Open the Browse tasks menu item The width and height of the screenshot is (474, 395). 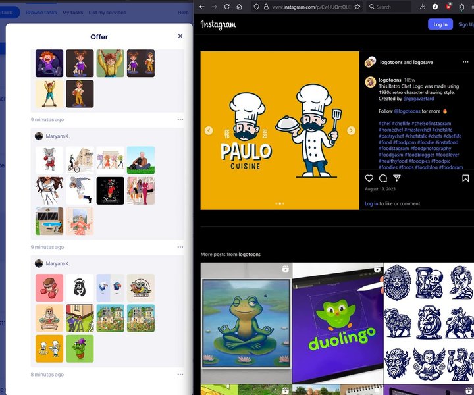pyautogui.click(x=41, y=13)
